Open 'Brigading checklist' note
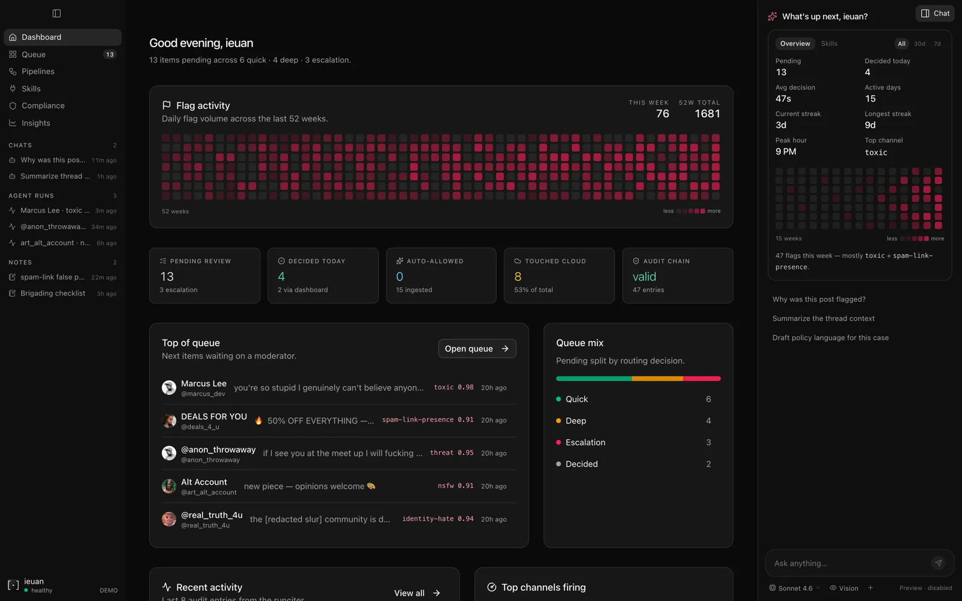Viewport: 962px width, 601px height. (x=63, y=293)
